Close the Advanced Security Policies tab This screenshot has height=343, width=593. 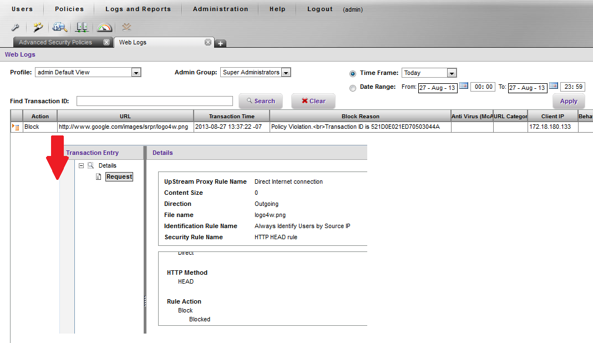[106, 42]
